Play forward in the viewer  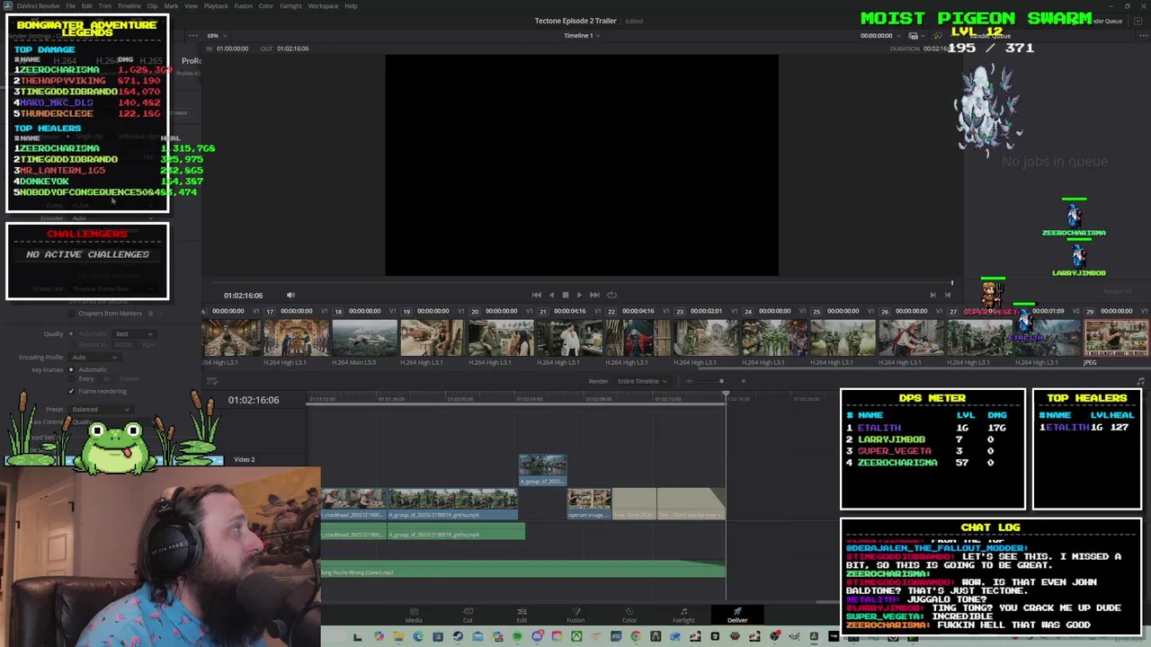pyautogui.click(x=579, y=295)
